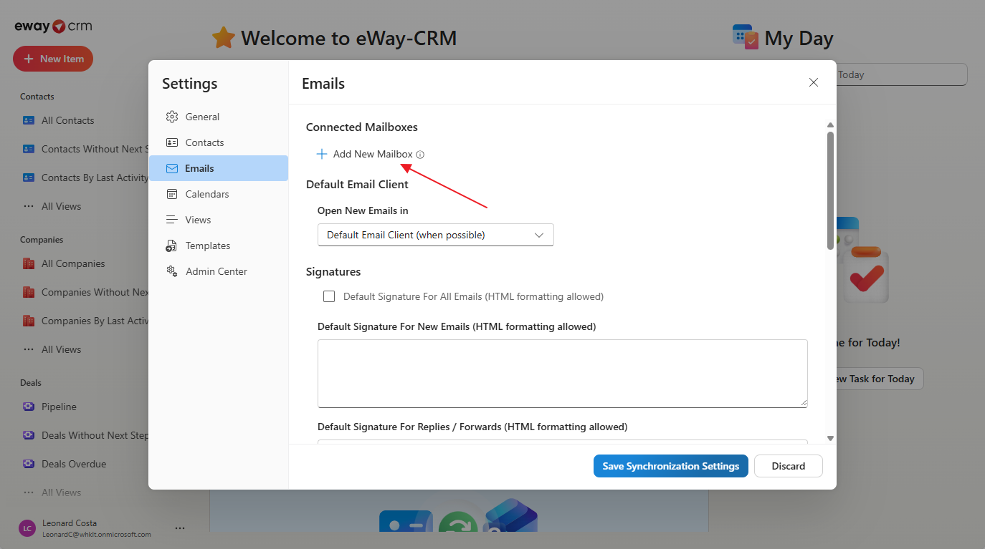Close the Settings dialog with the X
985x549 pixels.
(814, 82)
